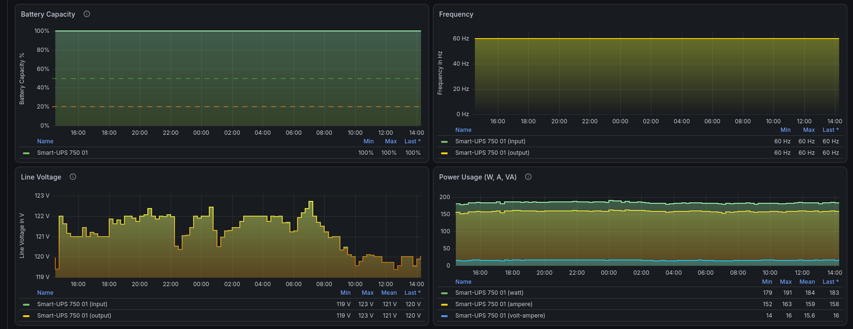853x329 pixels.
Task: Click green swatch for watt series
Action: (x=444, y=293)
